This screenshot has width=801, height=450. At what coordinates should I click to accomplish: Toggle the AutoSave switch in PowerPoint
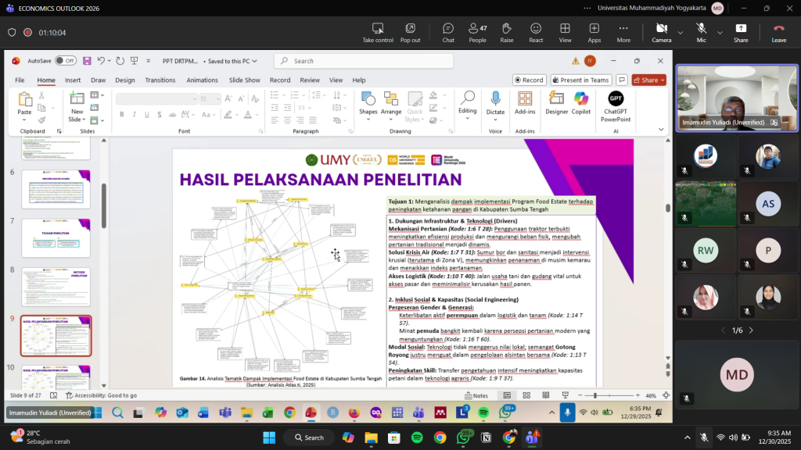pos(65,61)
